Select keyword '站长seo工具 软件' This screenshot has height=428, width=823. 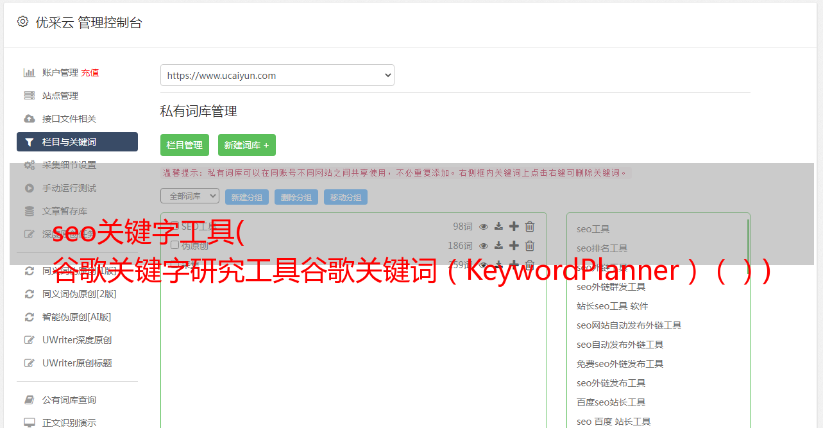click(613, 306)
